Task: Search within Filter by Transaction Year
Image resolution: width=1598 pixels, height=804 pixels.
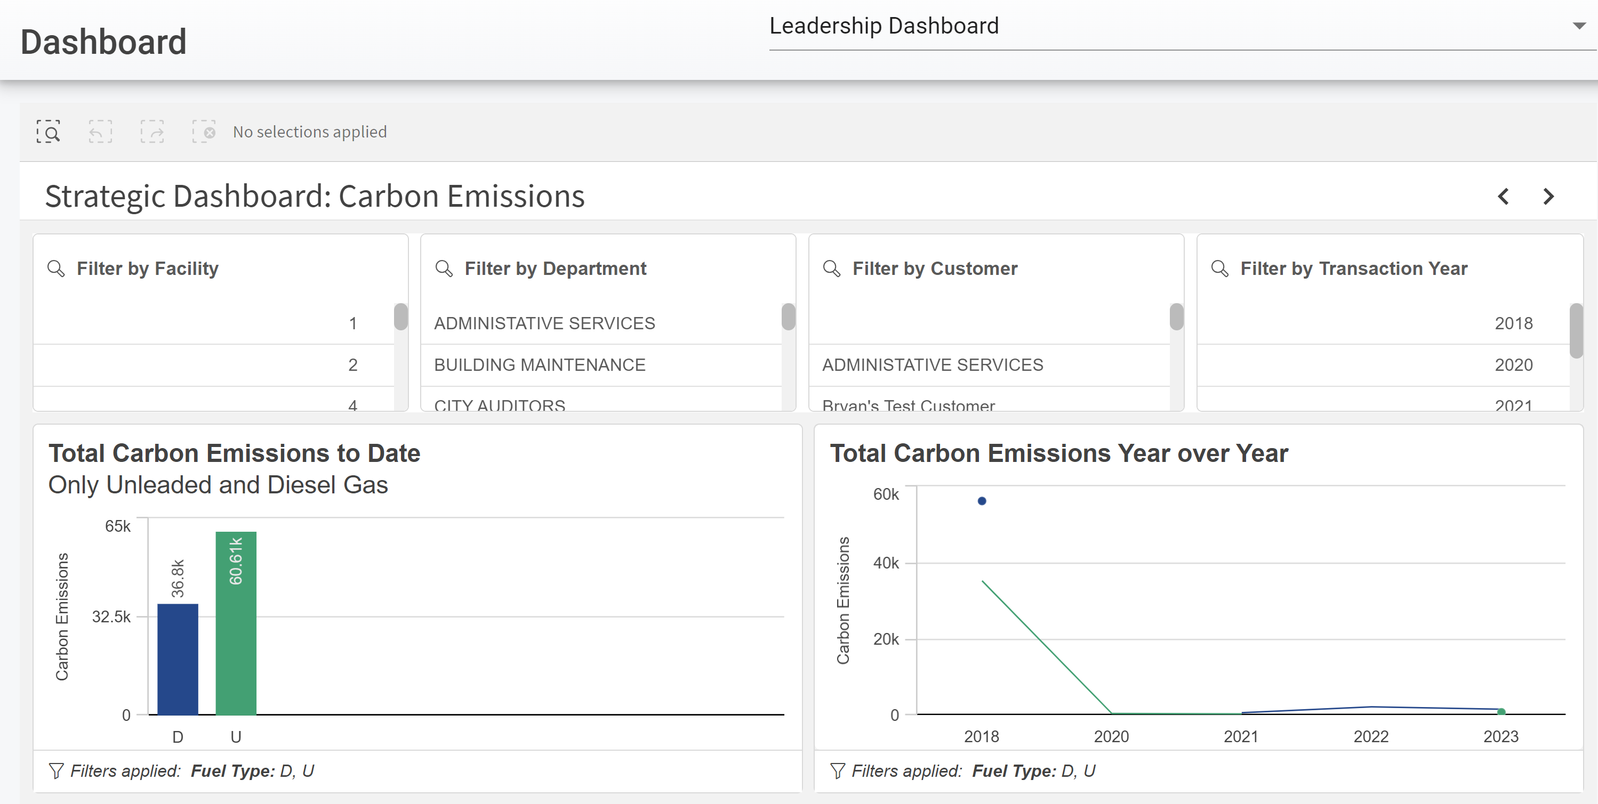Action: 1219,269
